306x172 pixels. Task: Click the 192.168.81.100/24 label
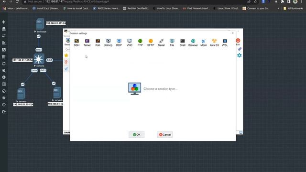pyautogui.click(x=22, y=60)
